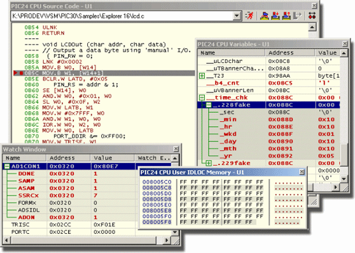
Task: Close the User IDLOC Memory window
Action: [302, 172]
